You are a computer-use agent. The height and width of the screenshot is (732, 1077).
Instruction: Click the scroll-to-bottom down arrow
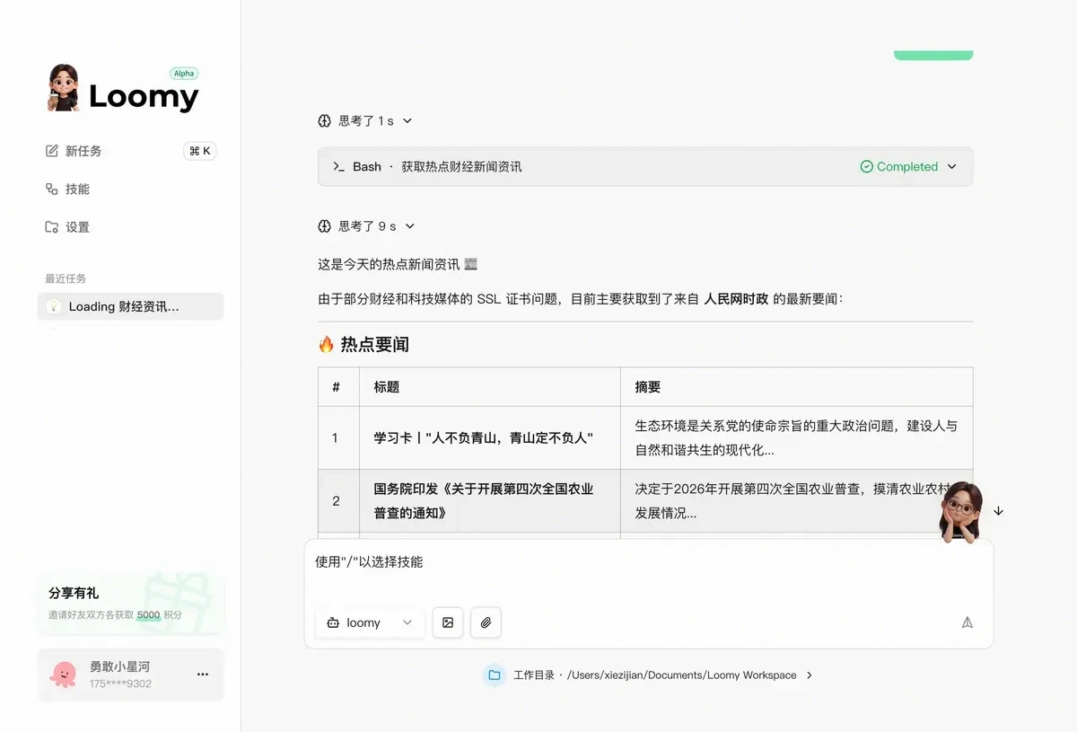coord(998,511)
